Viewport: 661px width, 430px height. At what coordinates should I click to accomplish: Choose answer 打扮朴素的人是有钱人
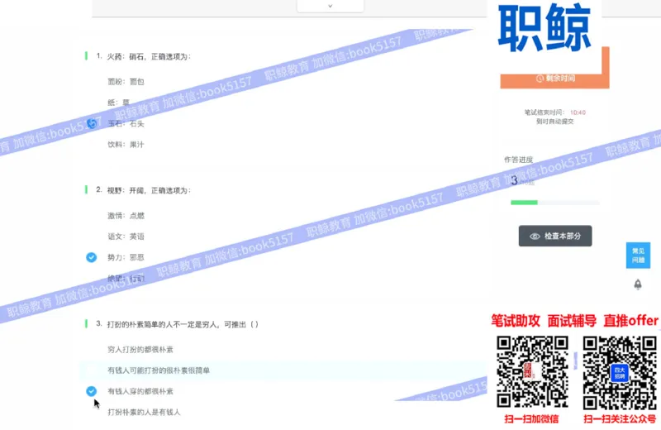144,412
